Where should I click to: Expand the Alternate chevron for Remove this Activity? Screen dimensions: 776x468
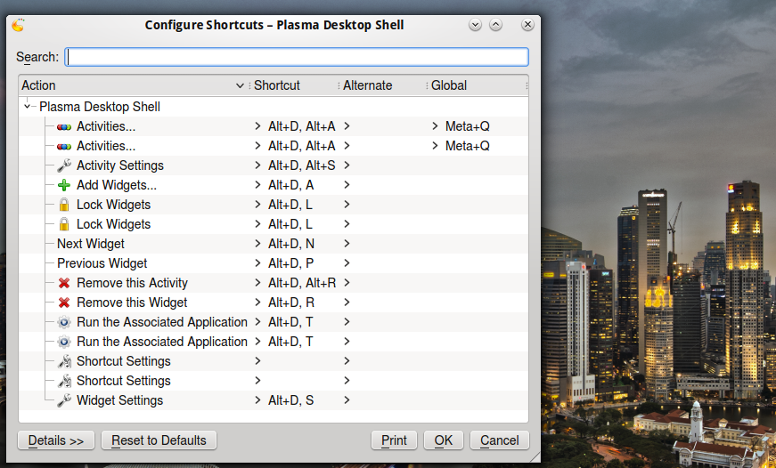pyautogui.click(x=347, y=283)
